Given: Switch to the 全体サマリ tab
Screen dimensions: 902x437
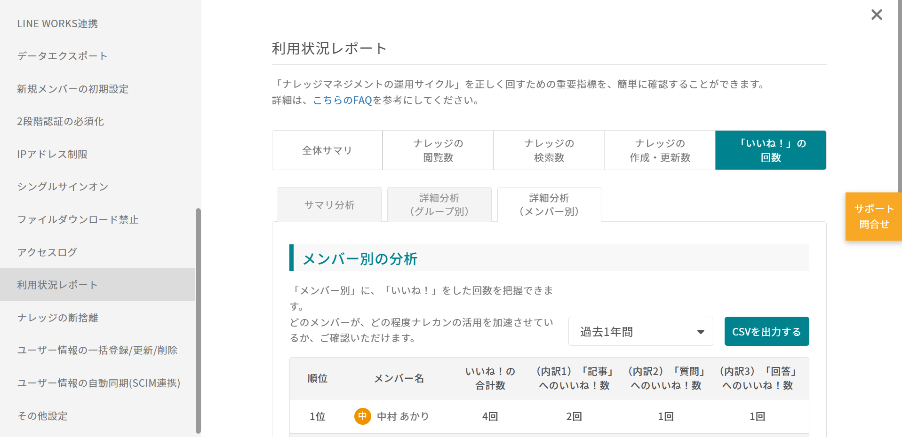Looking at the screenshot, I should [x=327, y=150].
